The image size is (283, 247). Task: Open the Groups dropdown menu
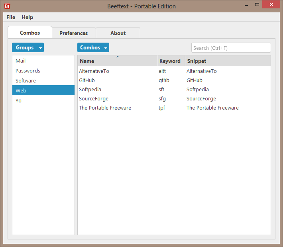click(28, 47)
